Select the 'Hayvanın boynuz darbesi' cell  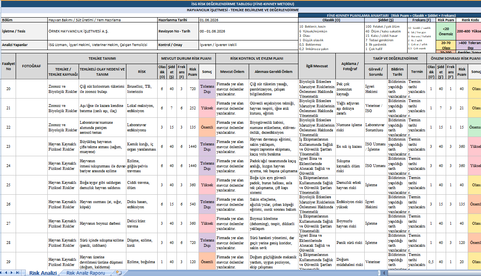point(102,223)
